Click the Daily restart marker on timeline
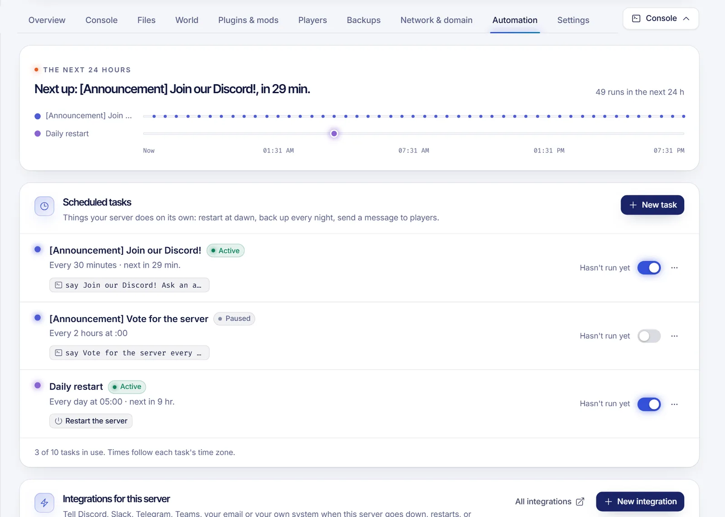This screenshot has width=725, height=517. (x=334, y=133)
